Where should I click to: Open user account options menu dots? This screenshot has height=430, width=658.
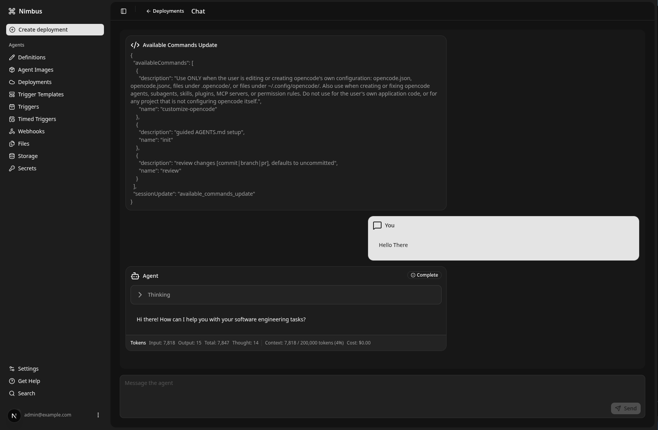coord(98,415)
